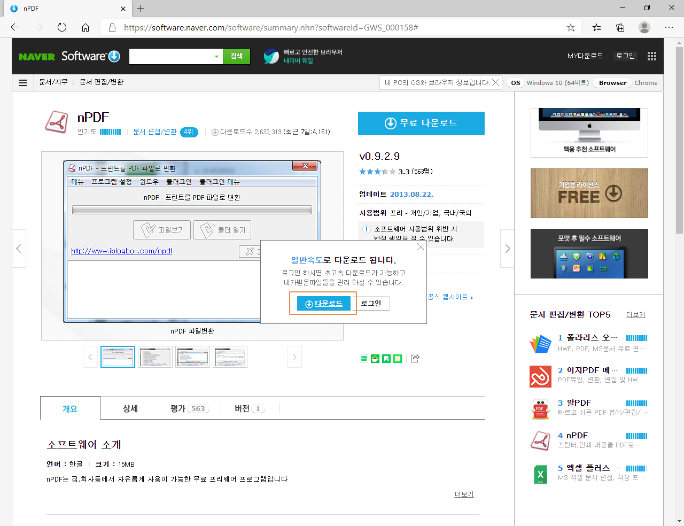Open the ezPDF editor icon in TOP5
The width and height of the screenshot is (684, 526).
[x=540, y=376]
